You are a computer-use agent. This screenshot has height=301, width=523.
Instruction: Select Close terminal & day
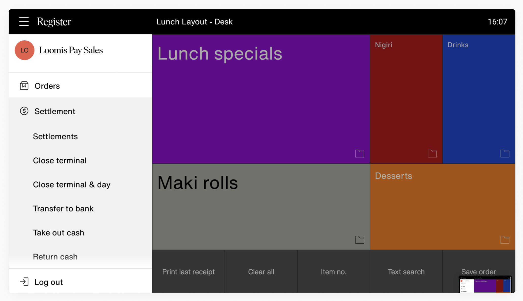pyautogui.click(x=72, y=185)
